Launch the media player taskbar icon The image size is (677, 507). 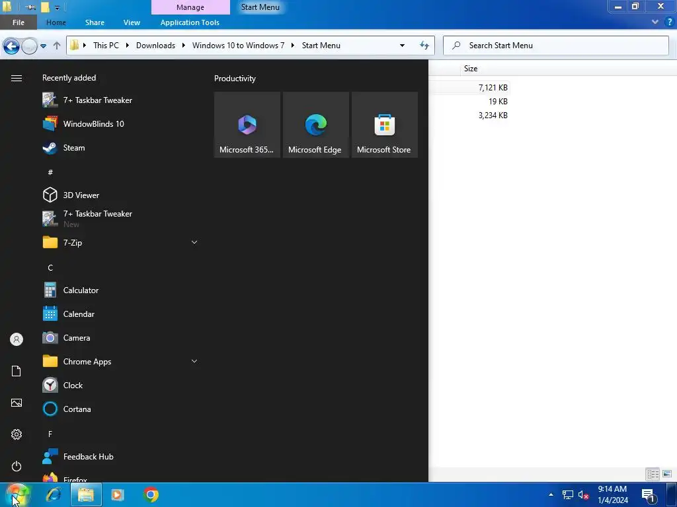tap(118, 494)
